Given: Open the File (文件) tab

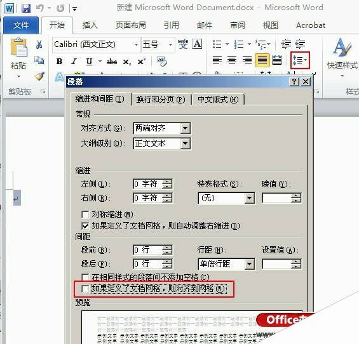Looking at the screenshot, I should (21, 25).
